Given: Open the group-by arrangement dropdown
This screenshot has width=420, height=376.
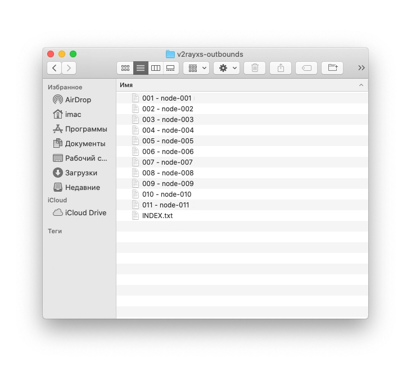Looking at the screenshot, I should (x=196, y=68).
